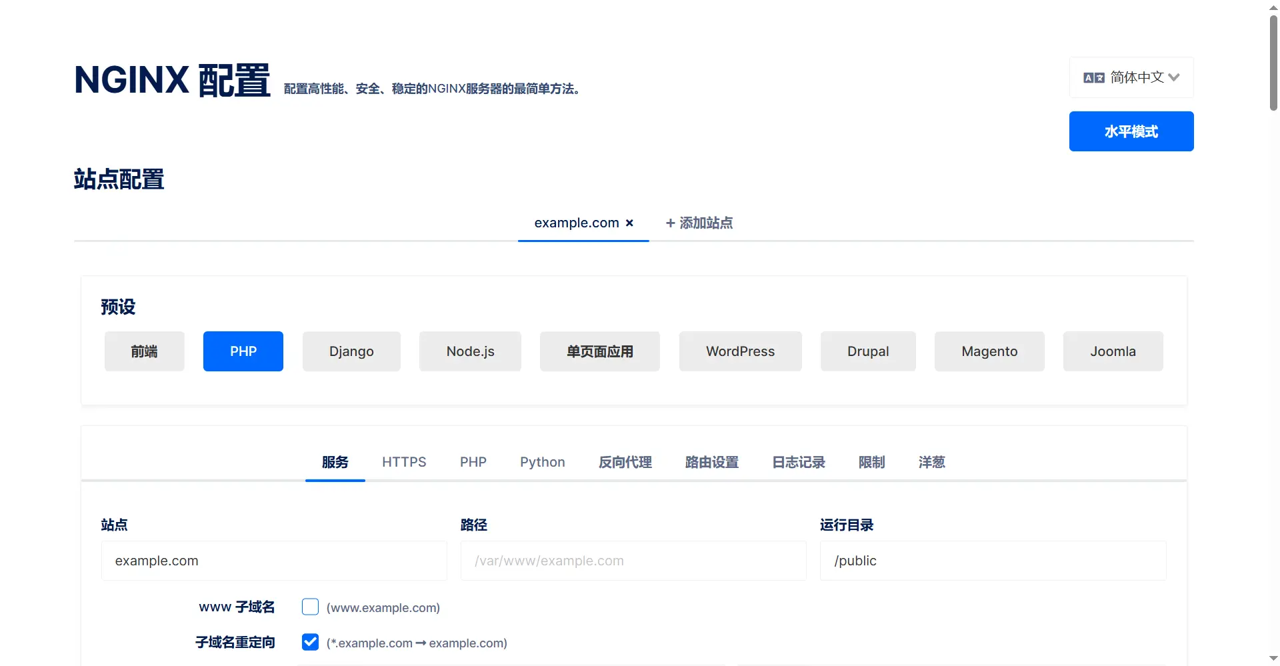Click the 站点配置 heading
The image size is (1280, 666).
119,179
